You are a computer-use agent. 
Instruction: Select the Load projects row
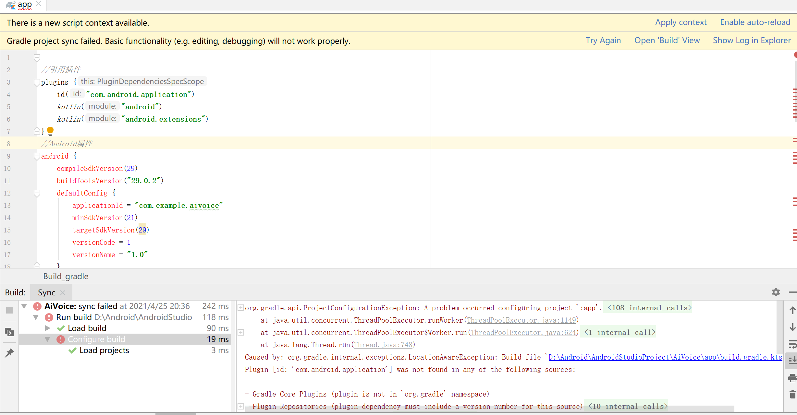click(125, 350)
